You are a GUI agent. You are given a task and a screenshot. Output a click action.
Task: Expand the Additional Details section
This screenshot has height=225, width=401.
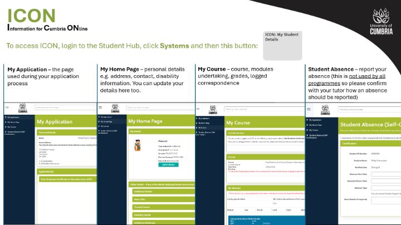[164, 192]
